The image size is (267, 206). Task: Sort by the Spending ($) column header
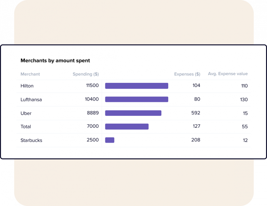86,74
